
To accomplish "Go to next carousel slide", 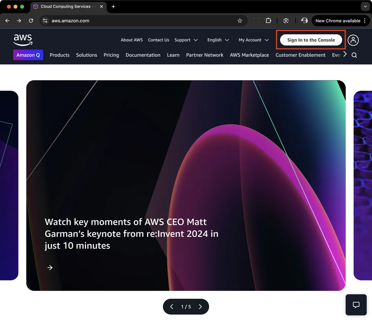I will point(200,307).
